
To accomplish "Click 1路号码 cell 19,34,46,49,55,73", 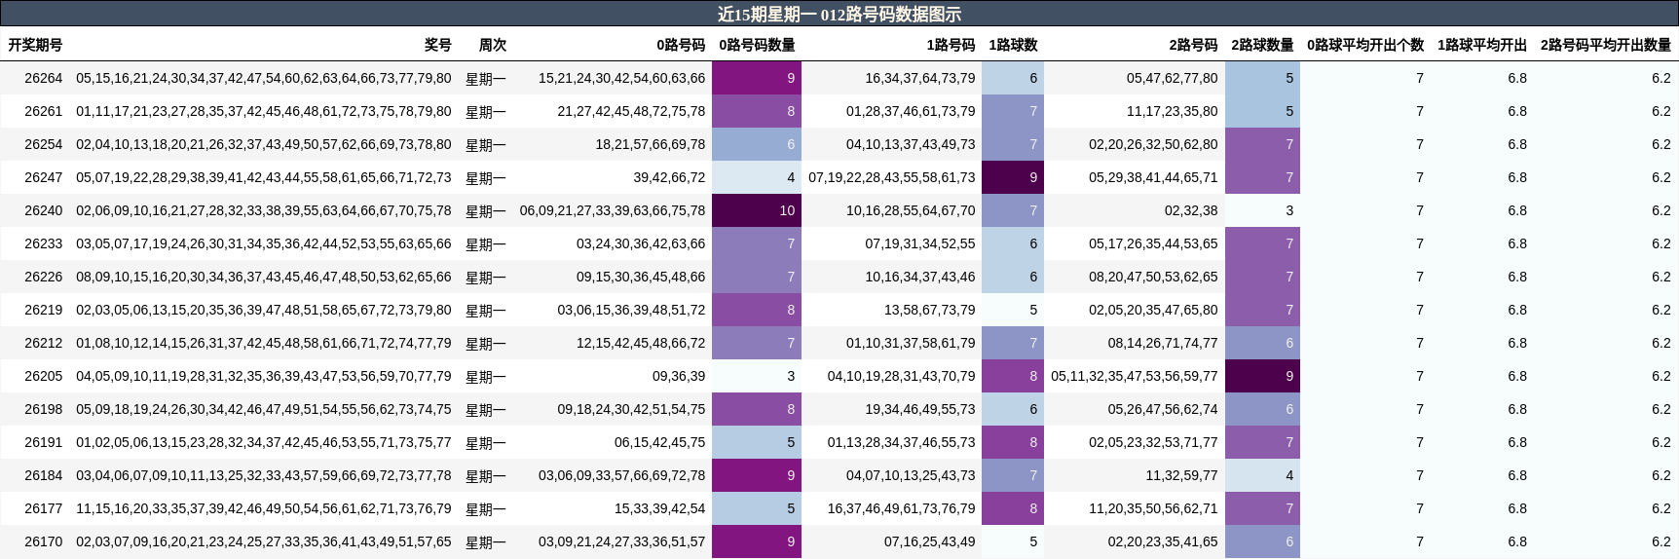I will pos(920,409).
